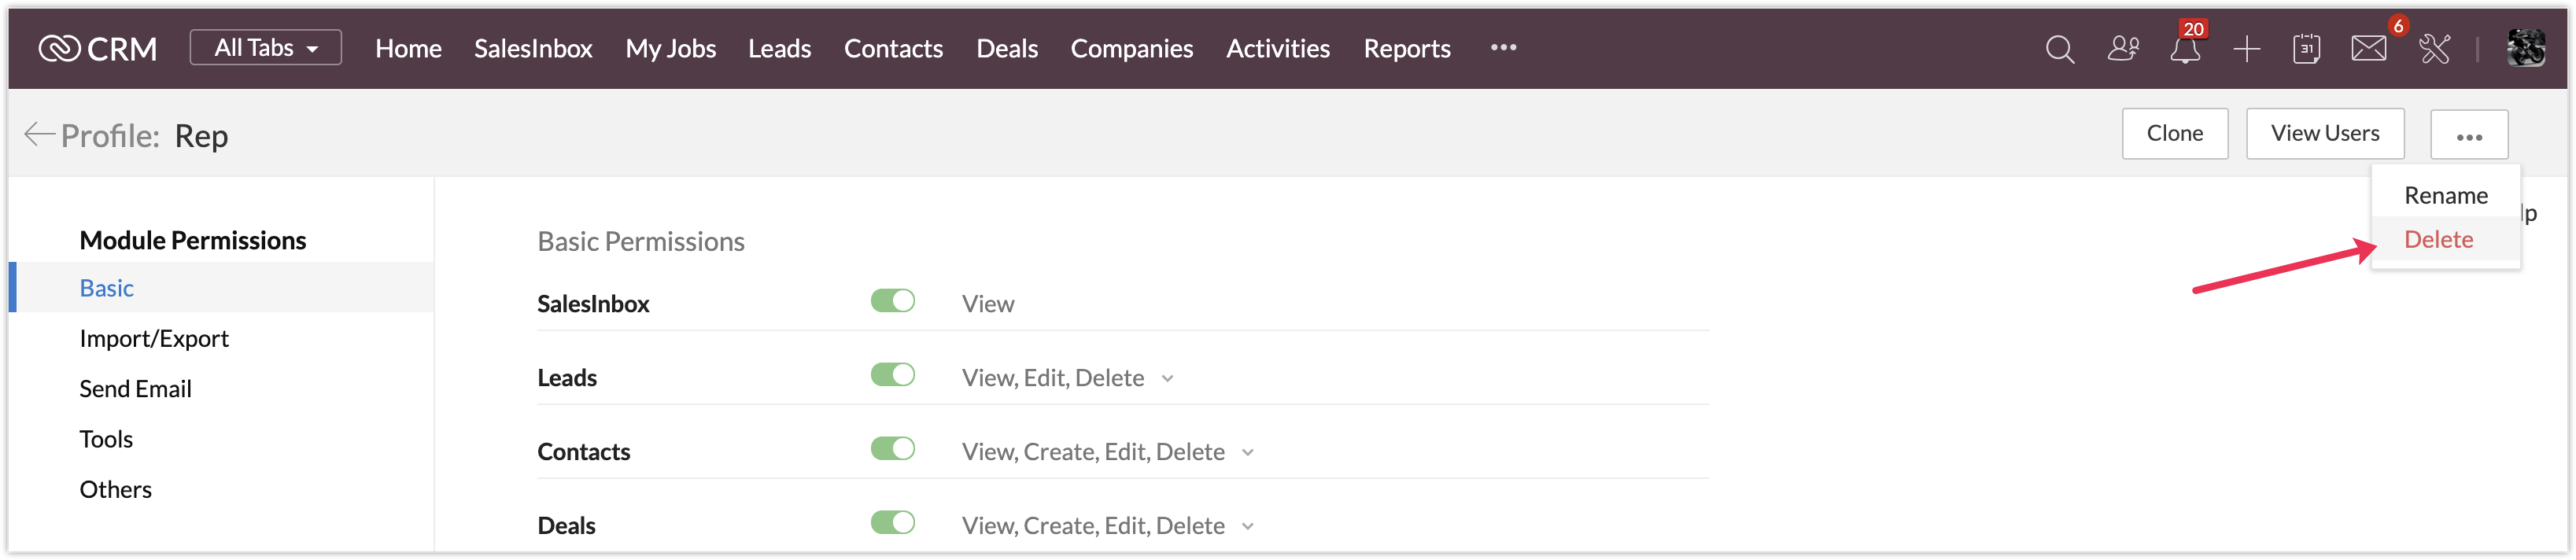
Task: Expand Leads View, Edit, Delete dropdown
Action: [x=1167, y=379]
